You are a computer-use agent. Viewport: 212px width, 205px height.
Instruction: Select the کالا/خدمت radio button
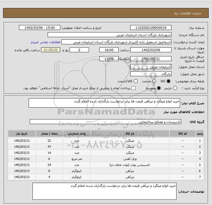click(136, 81)
